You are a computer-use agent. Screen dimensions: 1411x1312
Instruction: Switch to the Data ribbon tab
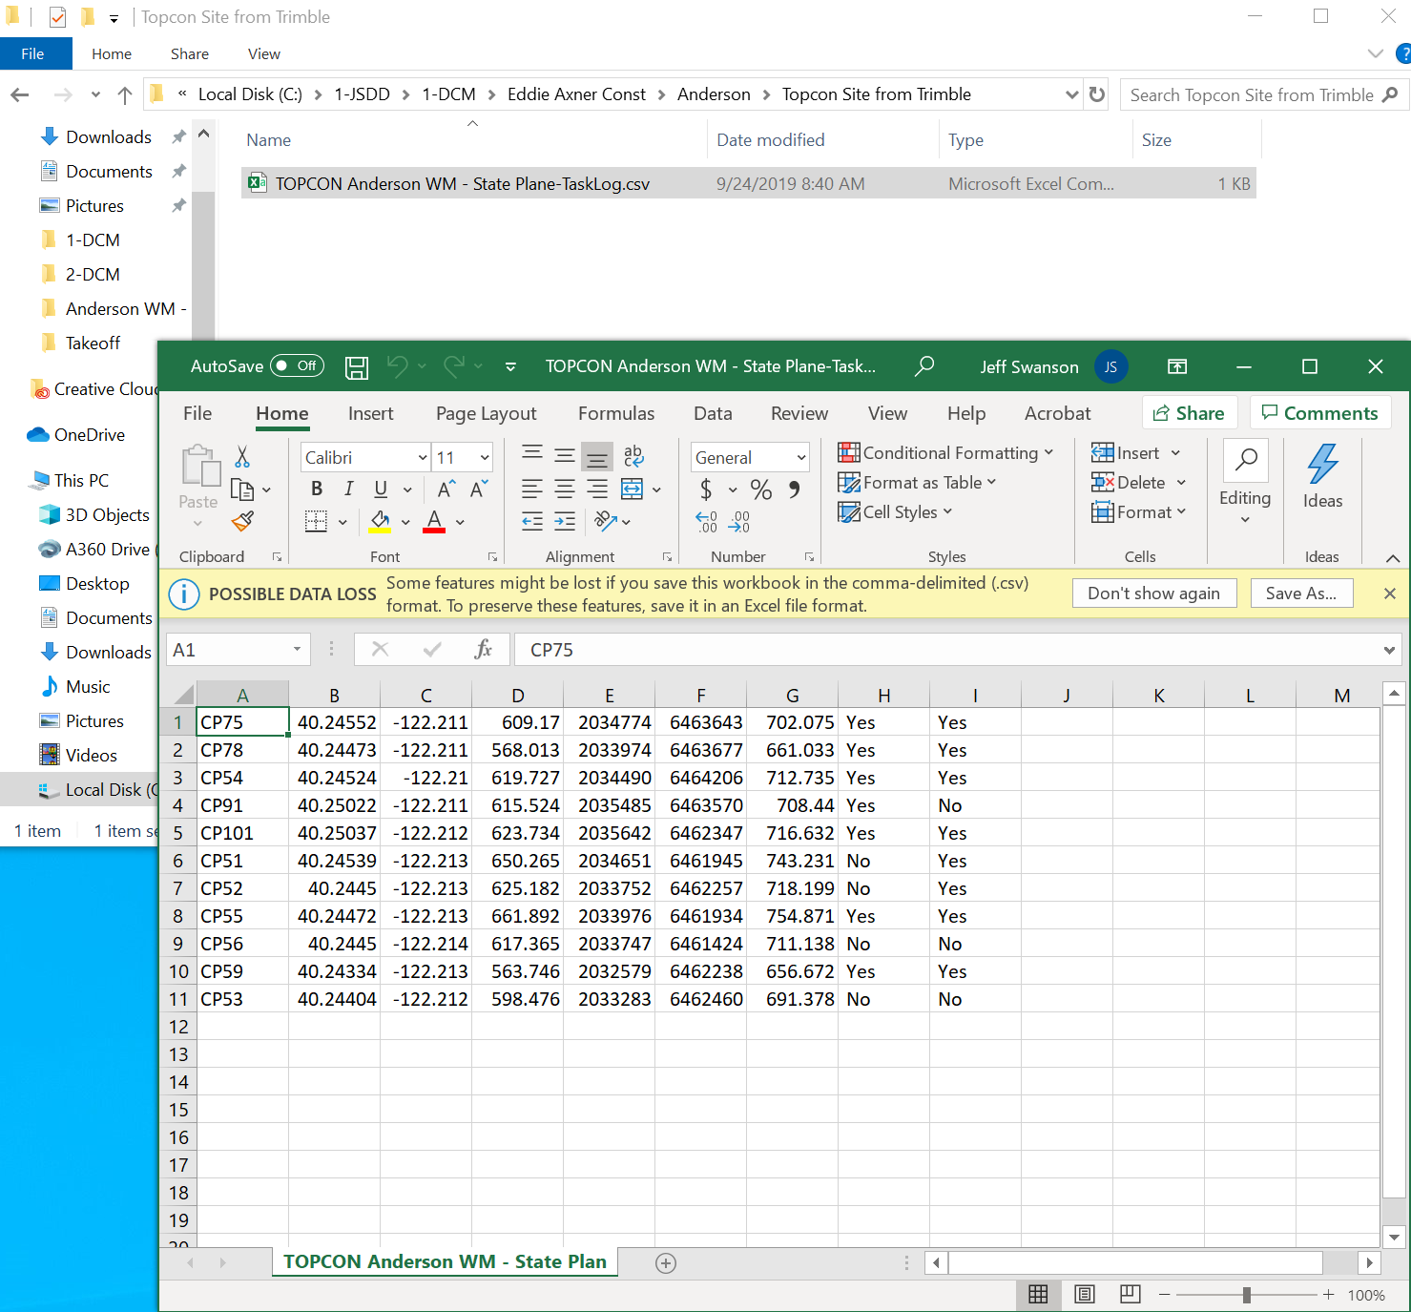[713, 413]
